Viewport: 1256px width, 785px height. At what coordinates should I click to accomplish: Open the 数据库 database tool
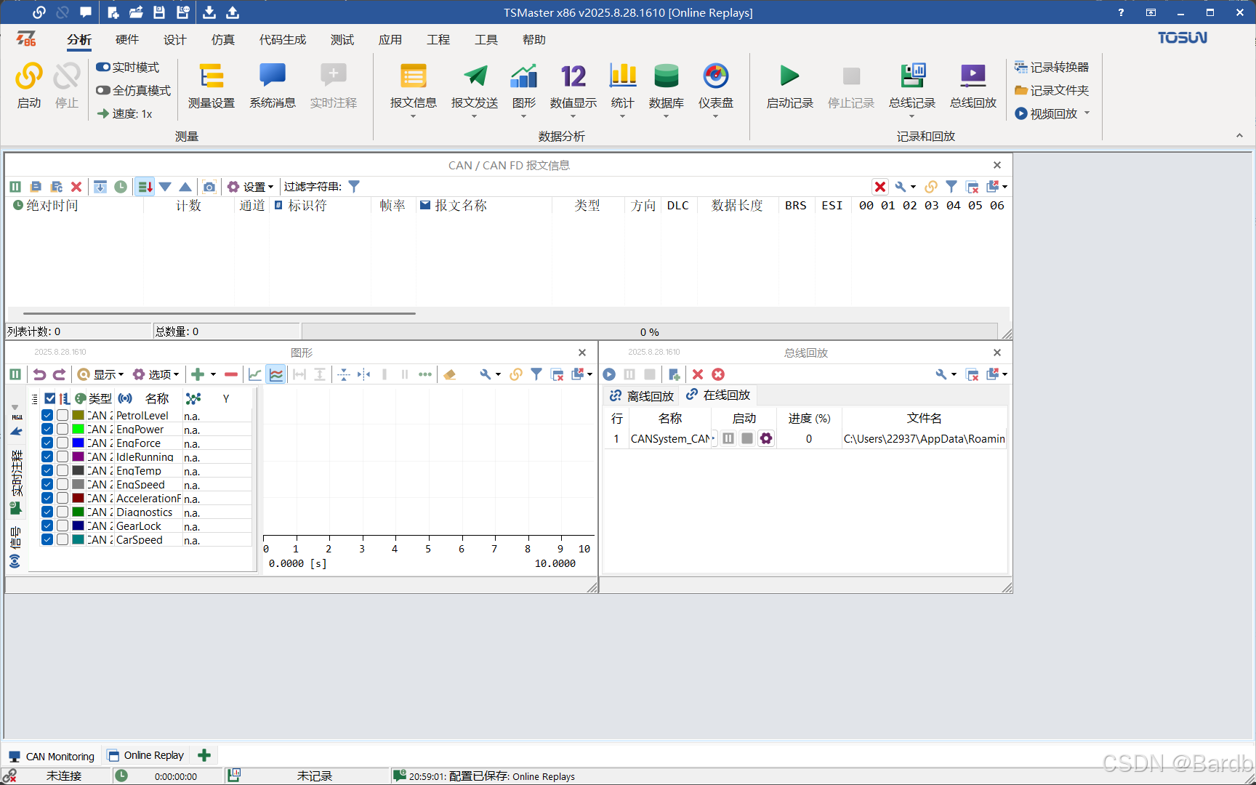click(666, 85)
